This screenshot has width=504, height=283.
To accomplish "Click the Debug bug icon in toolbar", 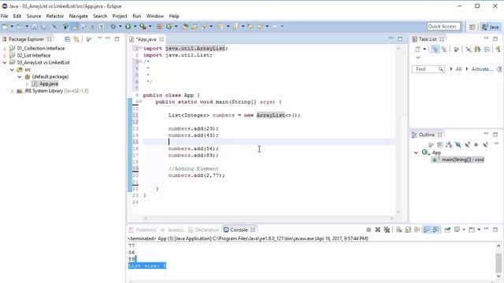I will coord(113,27).
